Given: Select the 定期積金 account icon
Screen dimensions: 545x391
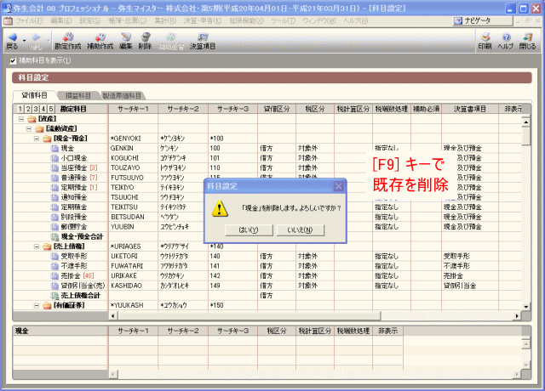Looking at the screenshot, I should click(x=54, y=207).
